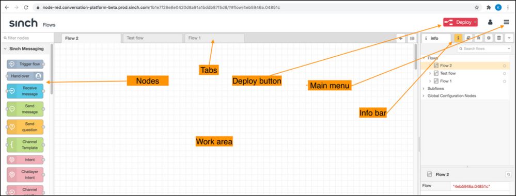516x196 pixels.
Task: Open the browser profile avatar K
Action: (x=498, y=7)
